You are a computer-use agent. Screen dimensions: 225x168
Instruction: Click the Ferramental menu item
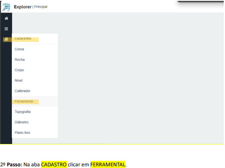(24, 101)
